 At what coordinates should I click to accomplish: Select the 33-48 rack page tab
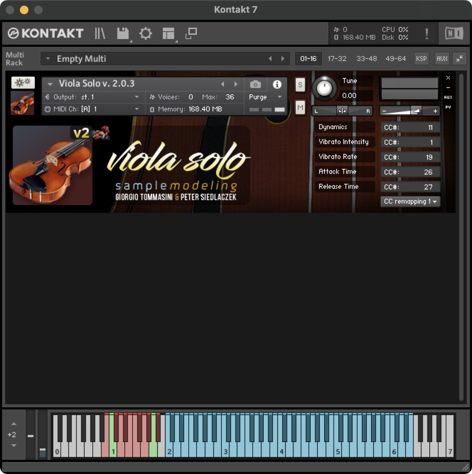[x=366, y=59]
